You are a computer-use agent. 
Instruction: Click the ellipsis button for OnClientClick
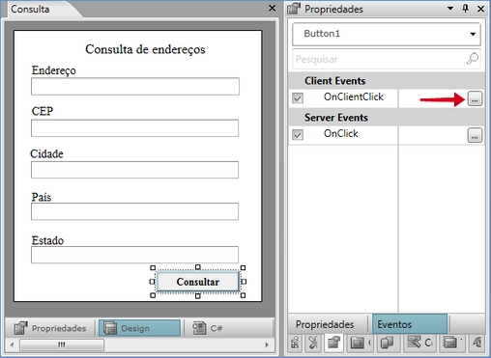tap(475, 98)
